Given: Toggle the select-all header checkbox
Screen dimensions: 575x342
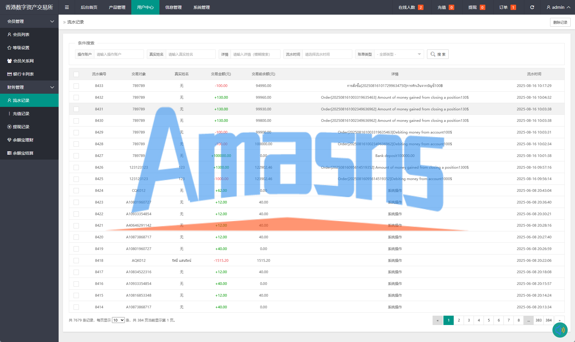Looking at the screenshot, I should point(76,74).
